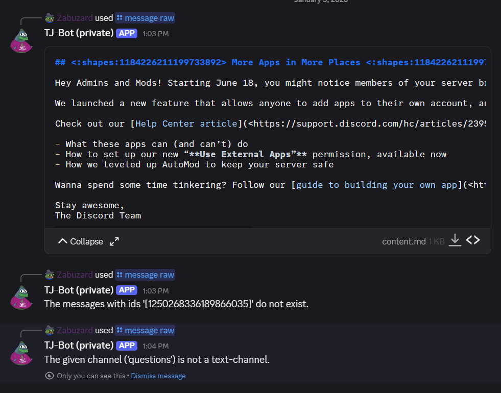Screen dimensions: 501x393
Task: Click the 'More Apps in More Places' heading line
Action: 270,62
